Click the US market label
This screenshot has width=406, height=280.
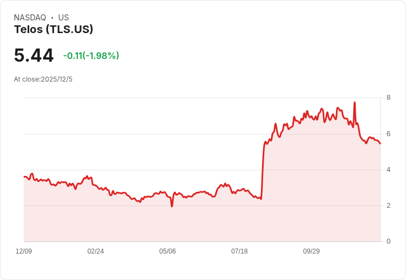click(63, 18)
